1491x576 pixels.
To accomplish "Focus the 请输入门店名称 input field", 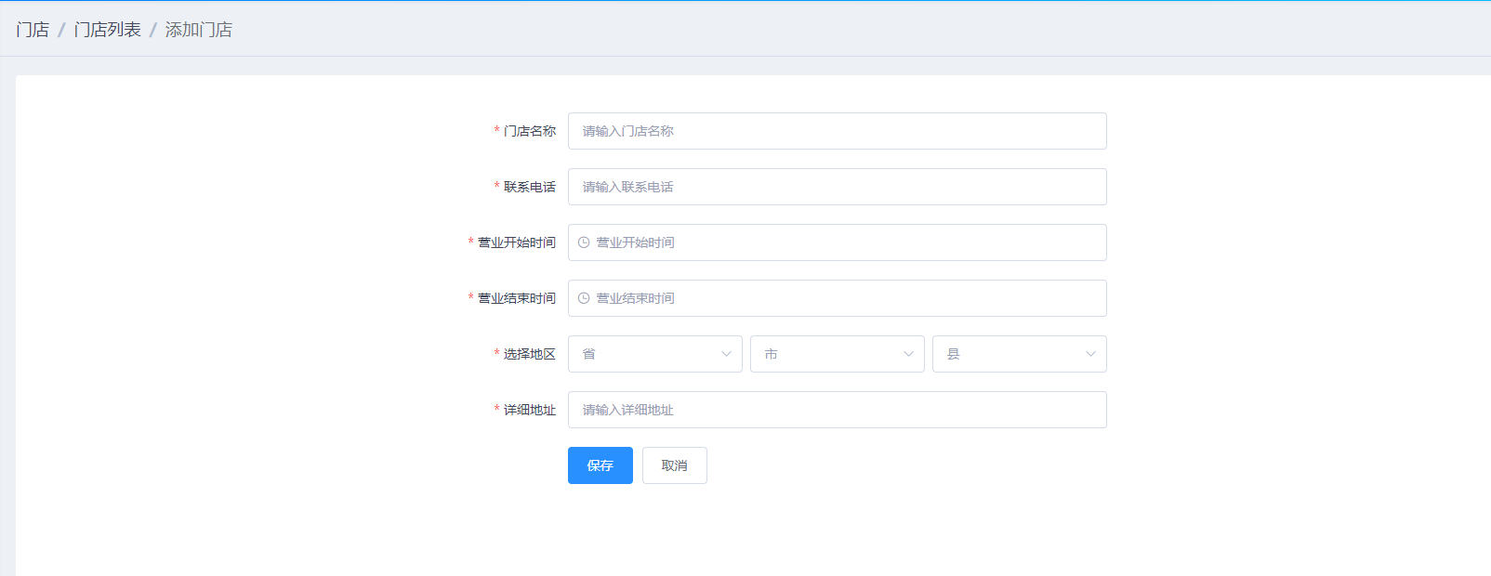I will 837,131.
